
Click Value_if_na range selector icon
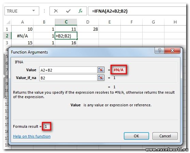coord(101,78)
